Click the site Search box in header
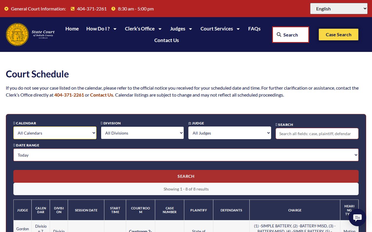The image size is (372, 232). [x=290, y=35]
